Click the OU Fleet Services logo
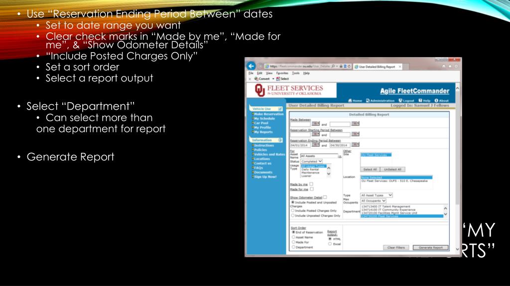 (289, 90)
